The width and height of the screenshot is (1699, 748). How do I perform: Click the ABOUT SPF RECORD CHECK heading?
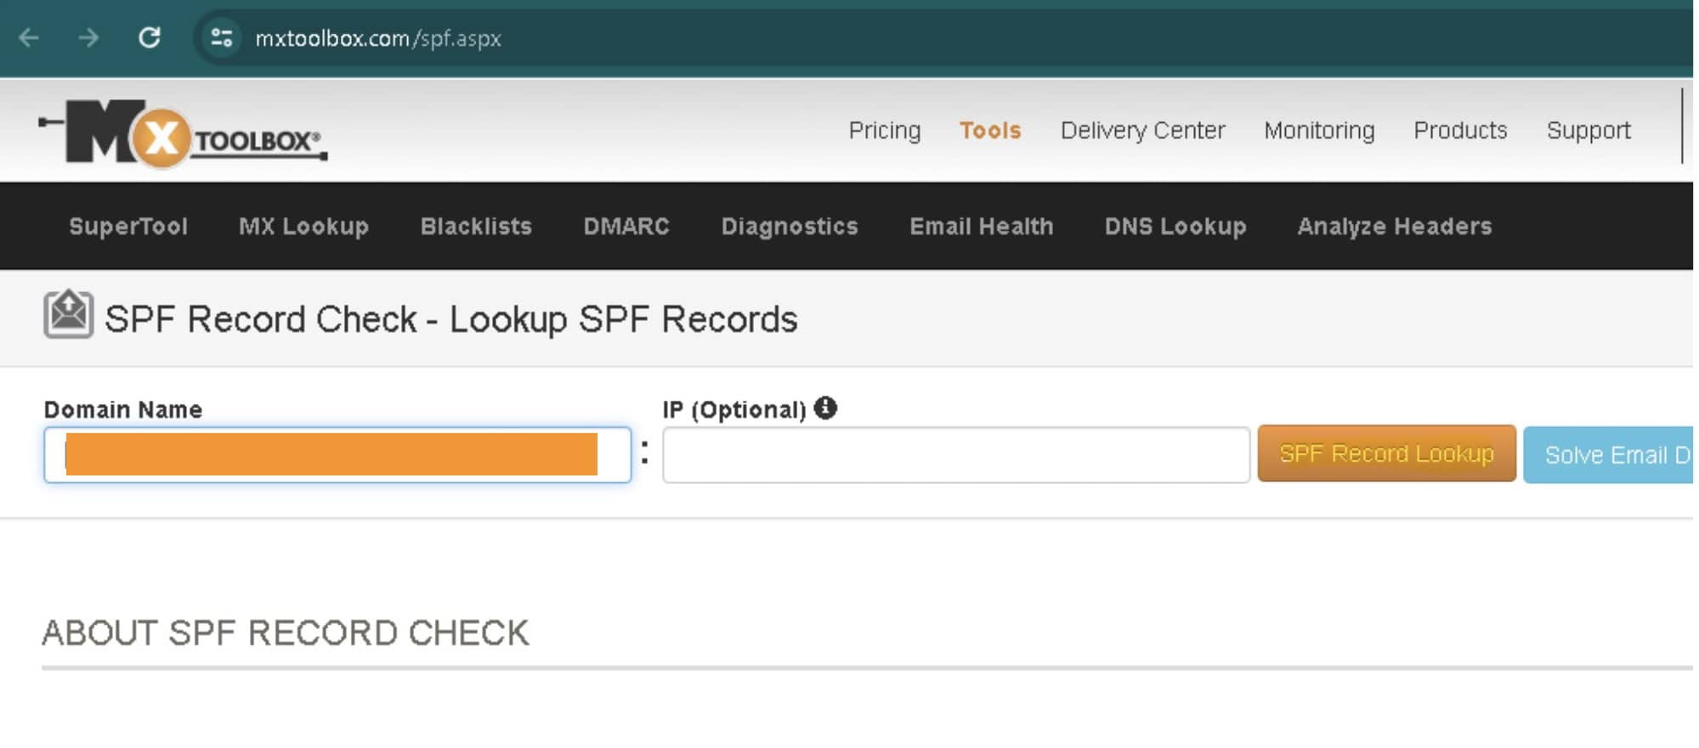tap(286, 633)
